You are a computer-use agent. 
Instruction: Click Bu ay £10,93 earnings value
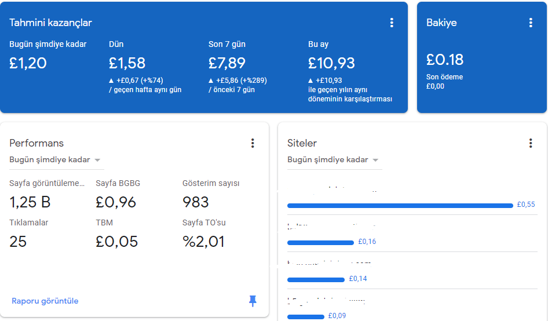[331, 63]
